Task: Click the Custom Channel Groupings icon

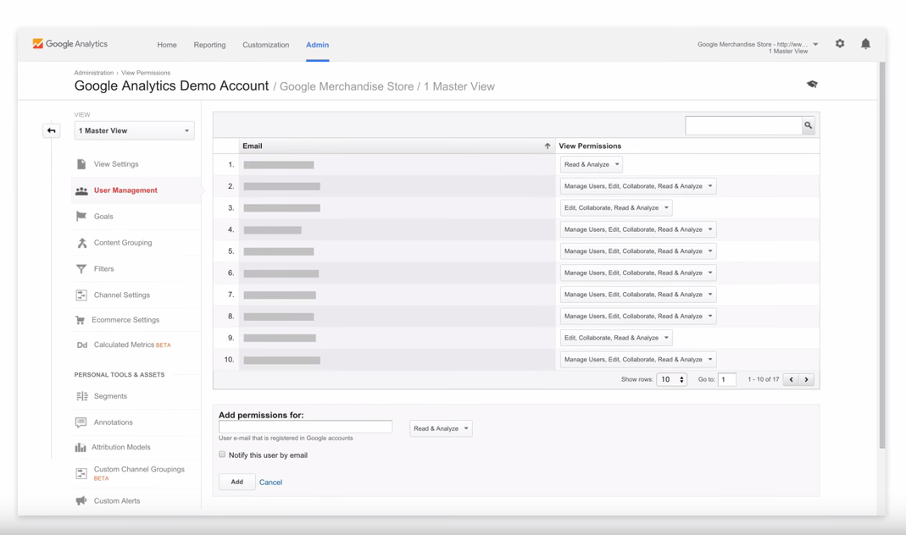Action: coord(81,473)
